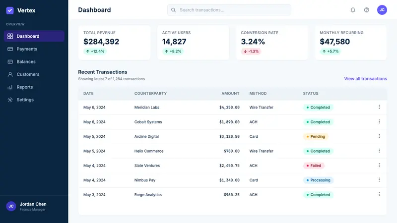Click the Completed status badge for Meridian Labs

(318, 108)
